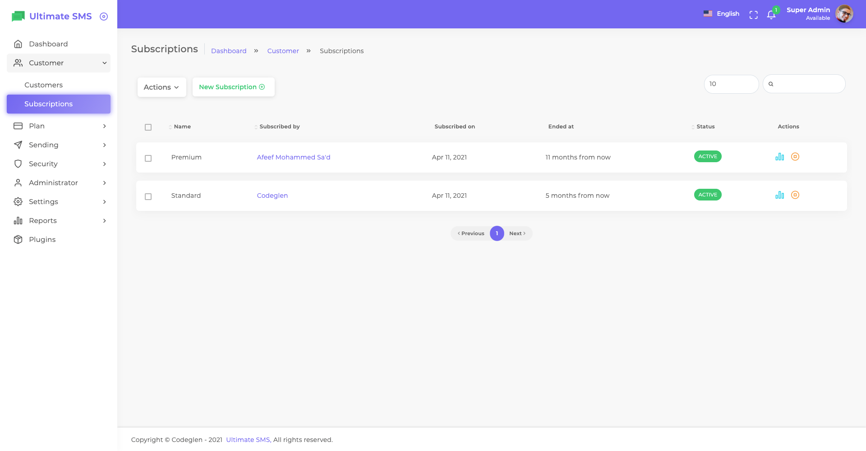The width and height of the screenshot is (866, 451).
Task: Click the Ultimate SMS chat logo icon
Action: pos(18,17)
